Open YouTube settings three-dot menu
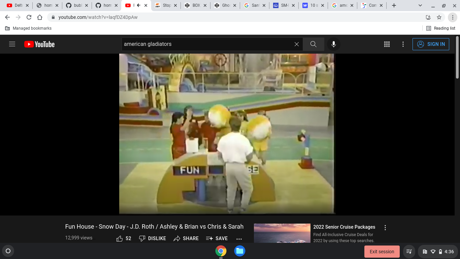Image resolution: width=460 pixels, height=259 pixels. pos(403,44)
